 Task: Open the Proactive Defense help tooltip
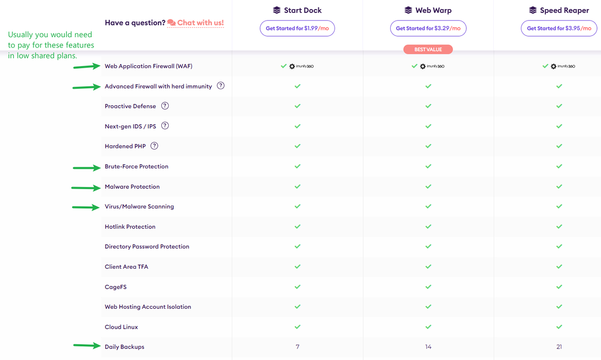[165, 106]
